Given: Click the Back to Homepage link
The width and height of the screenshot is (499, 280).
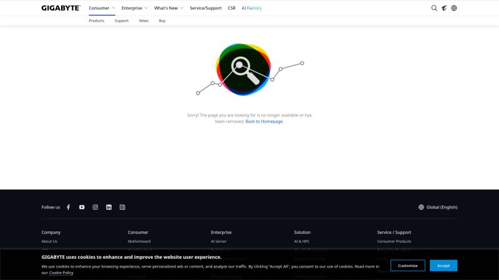Looking at the screenshot, I should coord(264,121).
